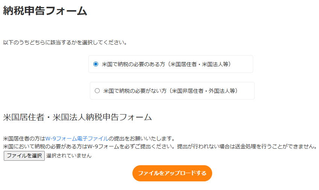Click the 納税申告フォーム page heading
Screen dimensions: 319x190
(45, 11)
